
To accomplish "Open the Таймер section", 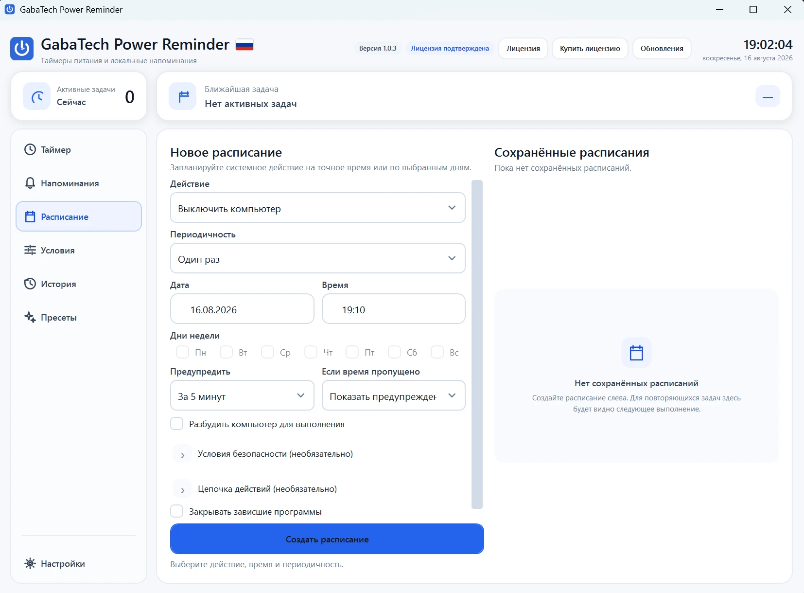I will [x=79, y=149].
